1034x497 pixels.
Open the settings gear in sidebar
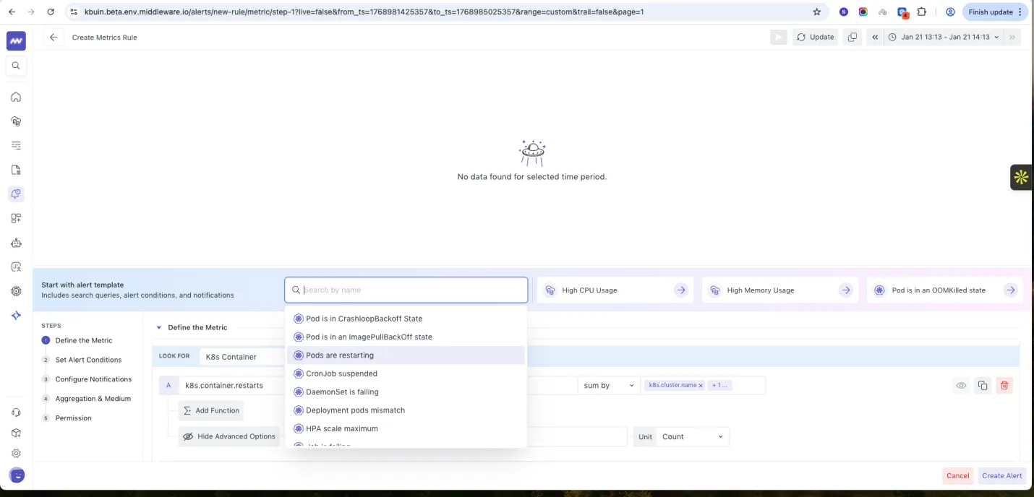16,453
